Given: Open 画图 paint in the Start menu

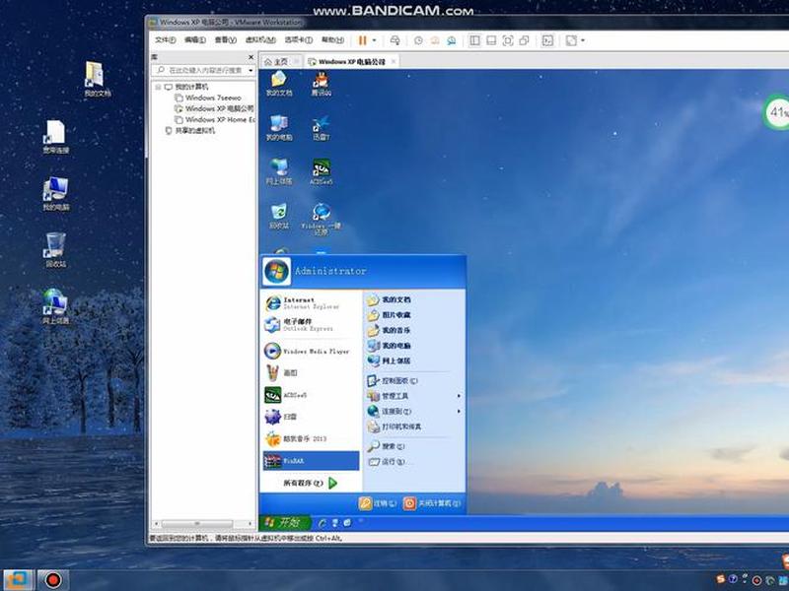Looking at the screenshot, I should (311, 373).
